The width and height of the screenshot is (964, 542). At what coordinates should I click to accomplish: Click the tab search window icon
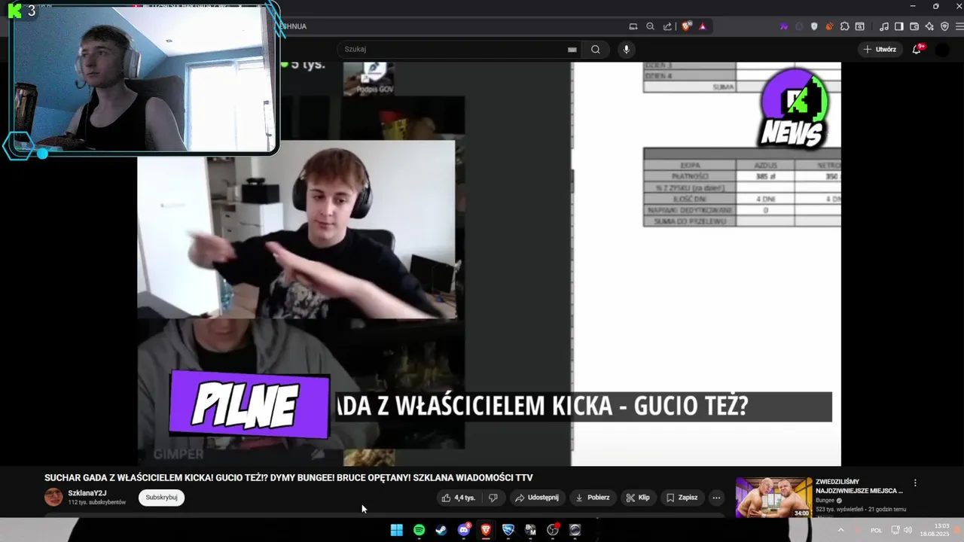tap(859, 26)
